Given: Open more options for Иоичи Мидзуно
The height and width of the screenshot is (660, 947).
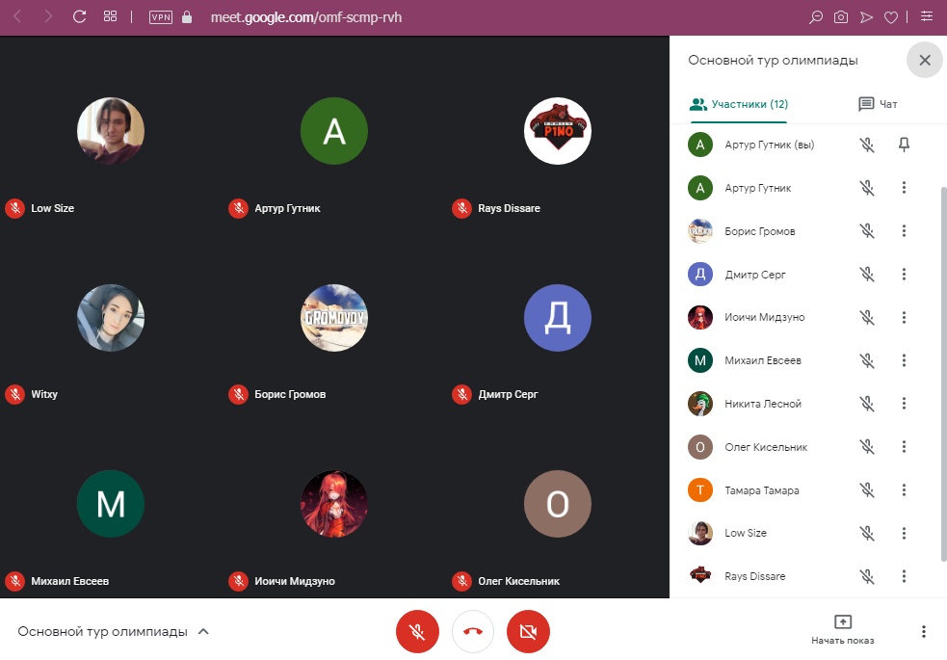Looking at the screenshot, I should point(904,317).
